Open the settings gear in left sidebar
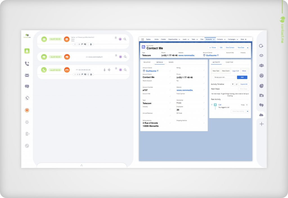The height and width of the screenshot is (198, 288). point(27,122)
